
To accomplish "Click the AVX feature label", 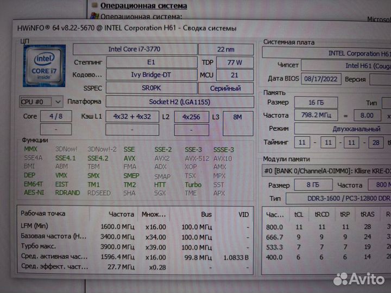I will 129,158.
